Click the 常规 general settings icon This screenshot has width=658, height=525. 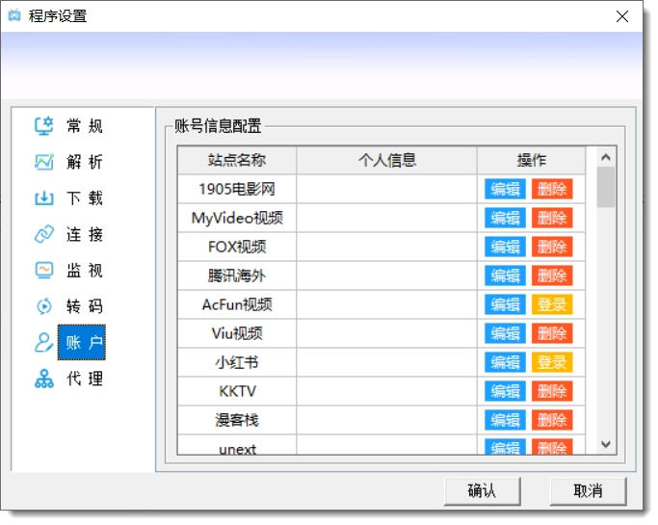click(x=43, y=125)
